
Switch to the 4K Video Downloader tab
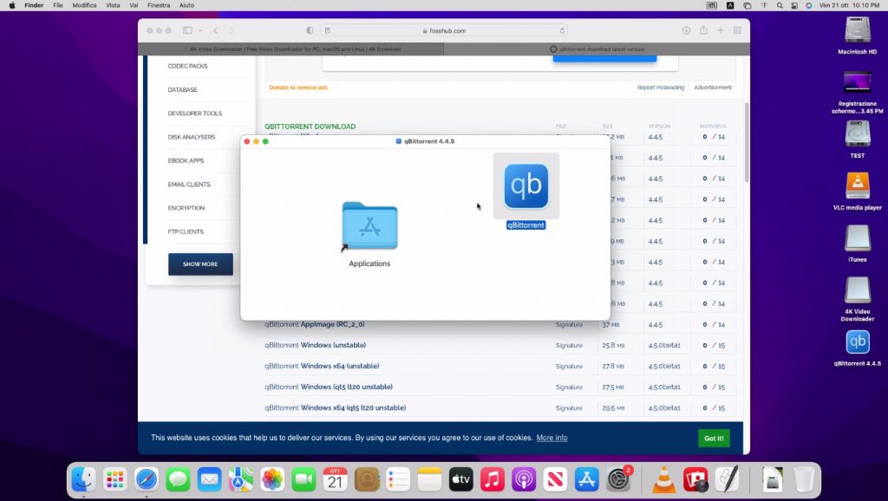click(295, 49)
